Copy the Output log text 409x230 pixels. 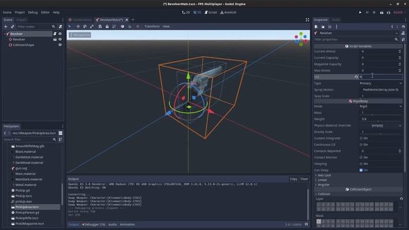[293, 179]
